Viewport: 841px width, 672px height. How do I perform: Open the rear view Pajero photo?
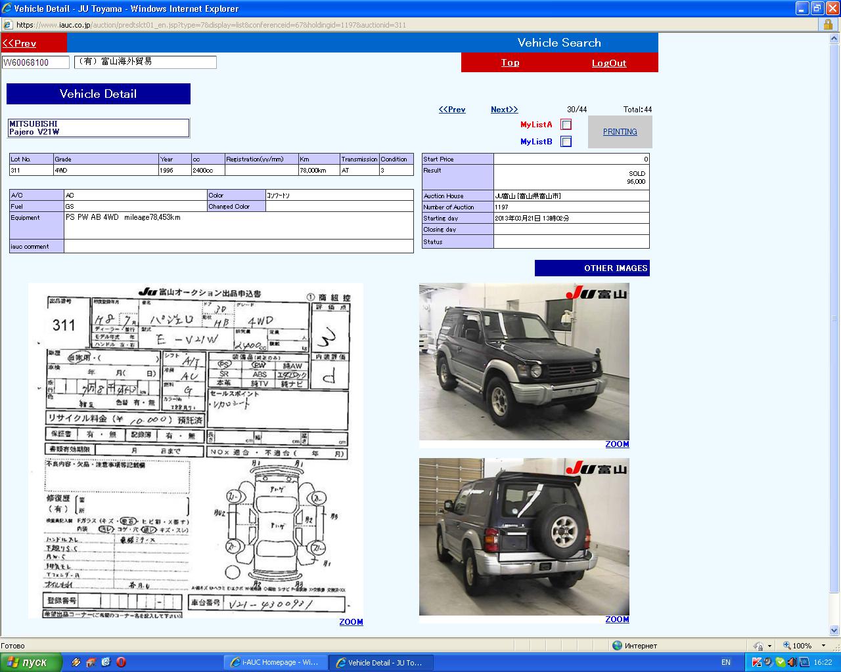(x=524, y=537)
